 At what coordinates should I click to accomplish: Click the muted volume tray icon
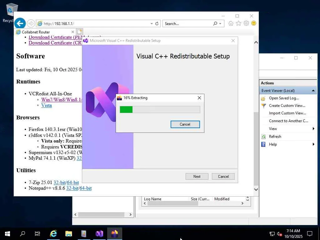tap(279, 234)
